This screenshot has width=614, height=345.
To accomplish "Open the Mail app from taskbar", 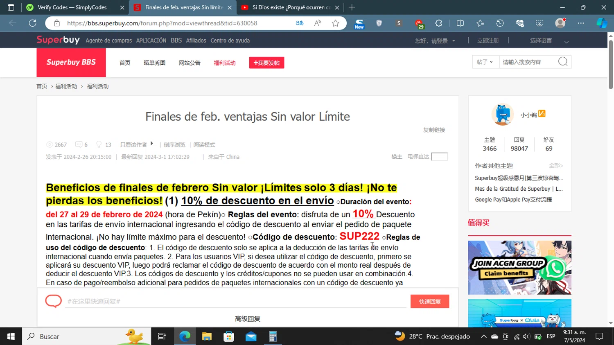I will pos(251,336).
